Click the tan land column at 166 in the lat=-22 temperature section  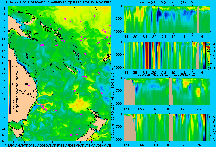(x=171, y=92)
